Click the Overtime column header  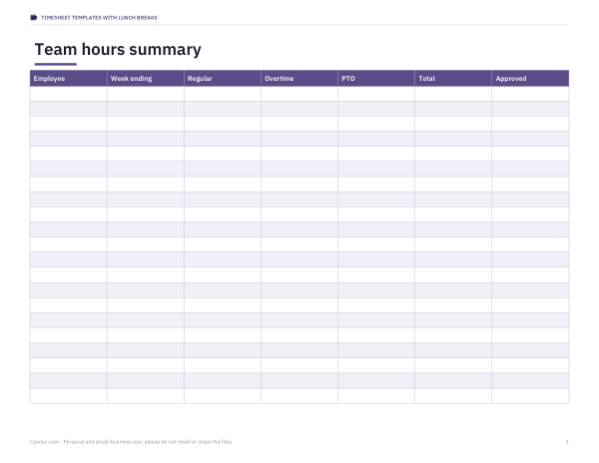point(299,78)
